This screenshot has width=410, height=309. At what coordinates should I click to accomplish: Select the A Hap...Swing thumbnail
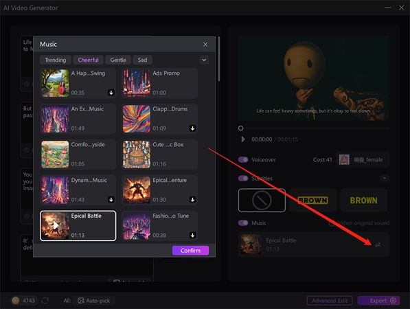coord(55,83)
